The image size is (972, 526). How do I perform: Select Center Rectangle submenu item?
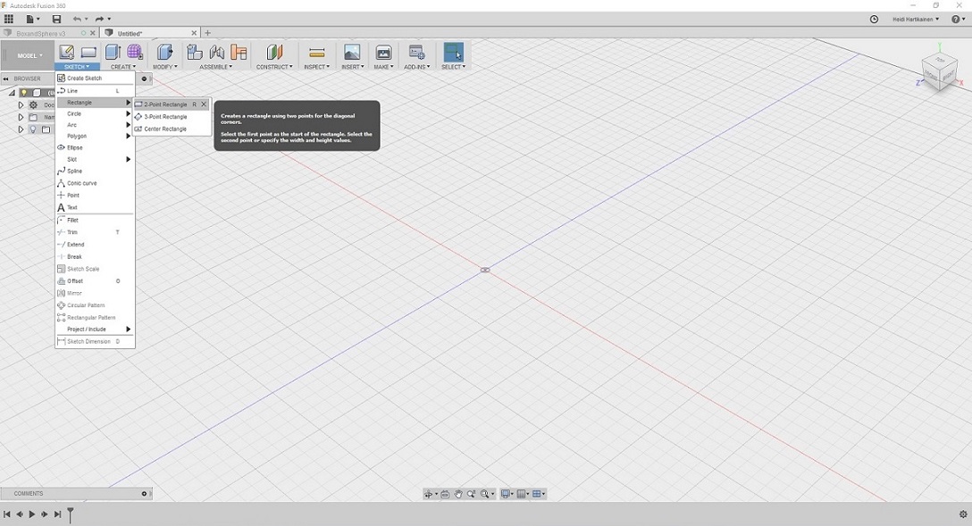tap(172, 129)
